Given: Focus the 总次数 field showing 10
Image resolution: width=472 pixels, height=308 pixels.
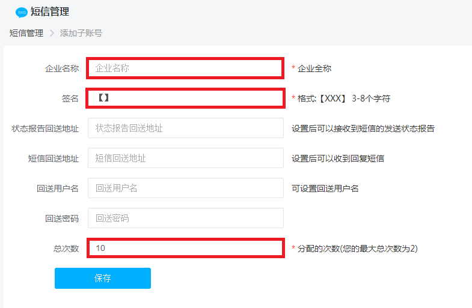Looking at the screenshot, I should [186, 248].
